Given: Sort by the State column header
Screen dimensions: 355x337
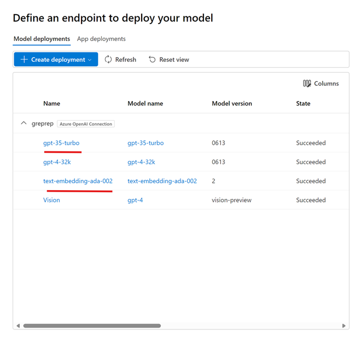Looking at the screenshot, I should [303, 104].
